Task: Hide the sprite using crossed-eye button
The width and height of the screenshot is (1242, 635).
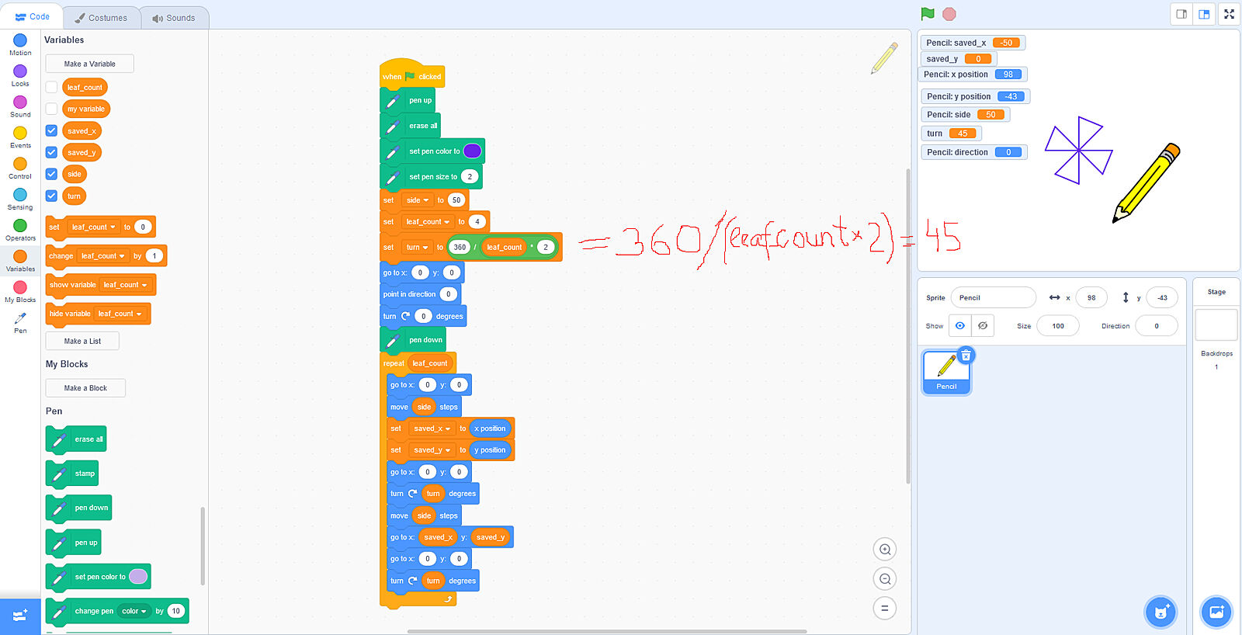Action: (x=983, y=326)
